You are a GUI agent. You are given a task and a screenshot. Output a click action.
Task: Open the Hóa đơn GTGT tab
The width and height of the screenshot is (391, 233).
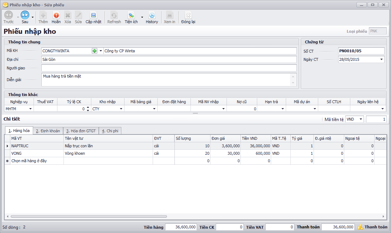[81, 131]
